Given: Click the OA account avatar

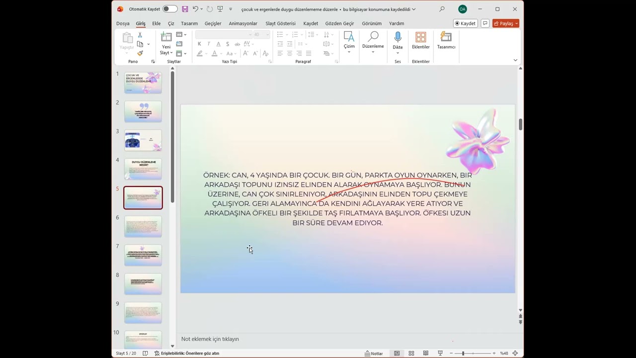Looking at the screenshot, I should [x=463, y=9].
